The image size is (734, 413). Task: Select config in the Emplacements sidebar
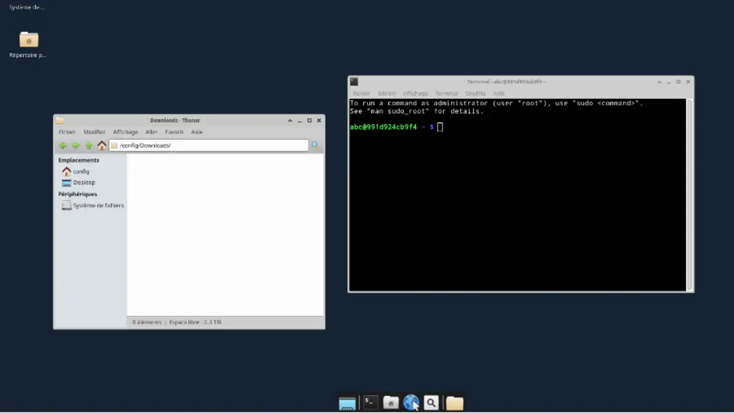click(81, 172)
